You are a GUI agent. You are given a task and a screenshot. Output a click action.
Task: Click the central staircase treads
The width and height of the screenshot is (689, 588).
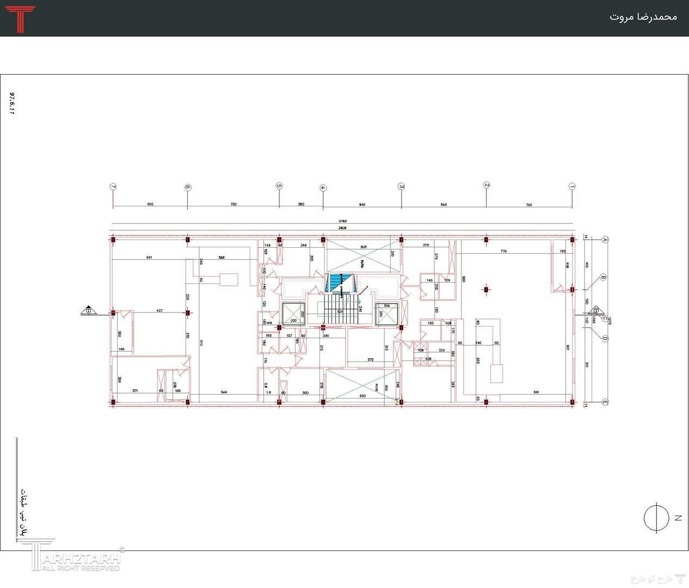click(341, 309)
